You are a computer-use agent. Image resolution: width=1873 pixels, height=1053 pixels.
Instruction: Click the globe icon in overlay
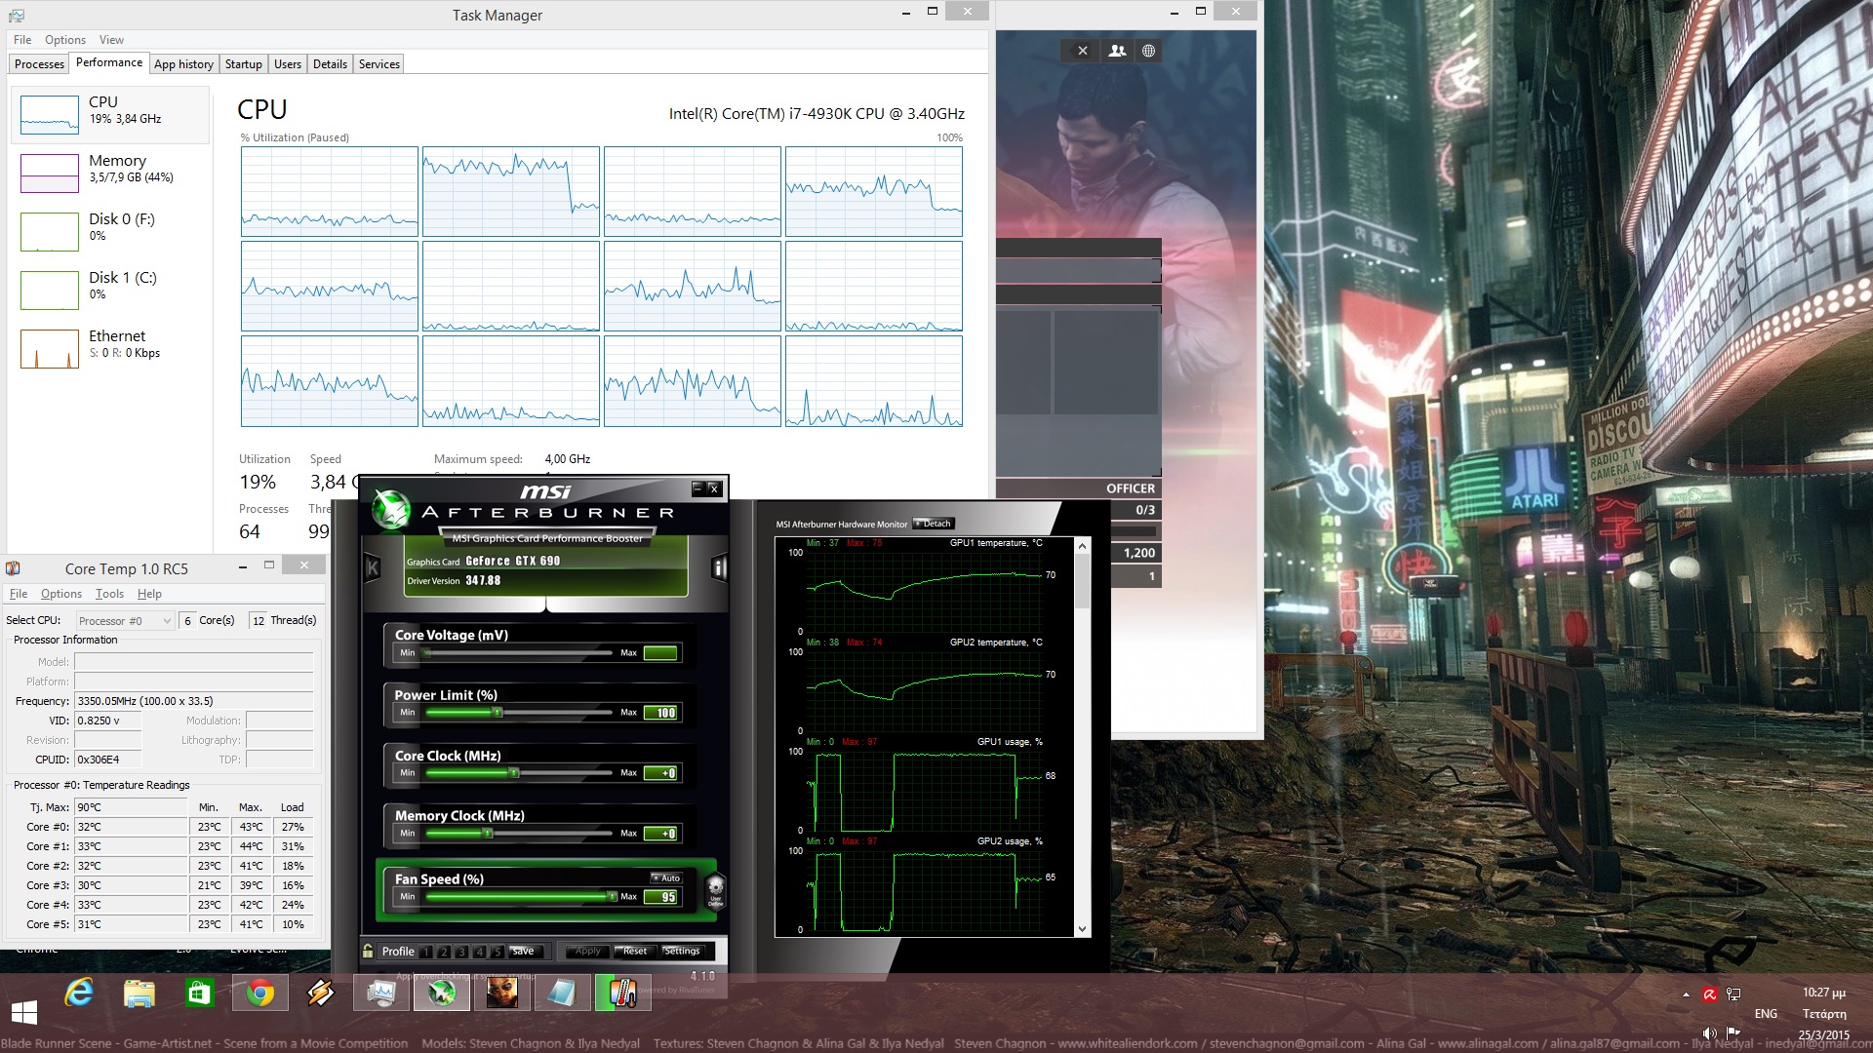1148,51
